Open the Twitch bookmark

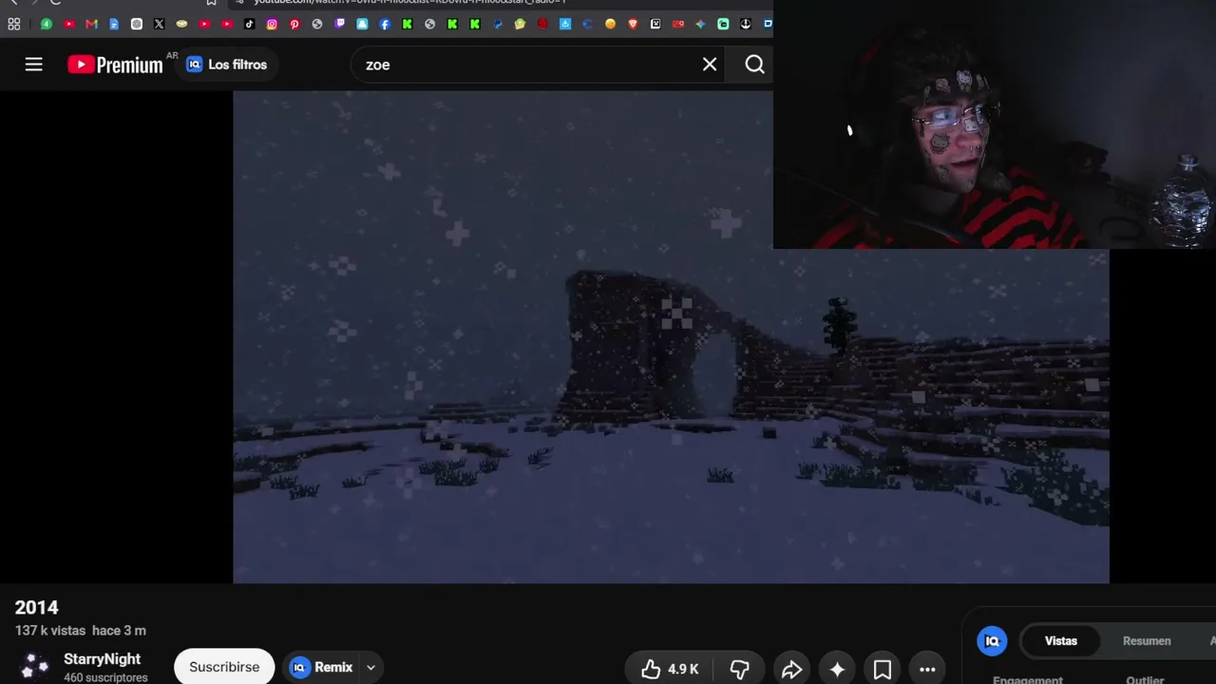tap(340, 24)
